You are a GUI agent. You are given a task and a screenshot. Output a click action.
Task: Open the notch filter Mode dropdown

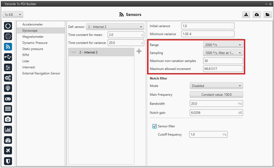pos(216,86)
